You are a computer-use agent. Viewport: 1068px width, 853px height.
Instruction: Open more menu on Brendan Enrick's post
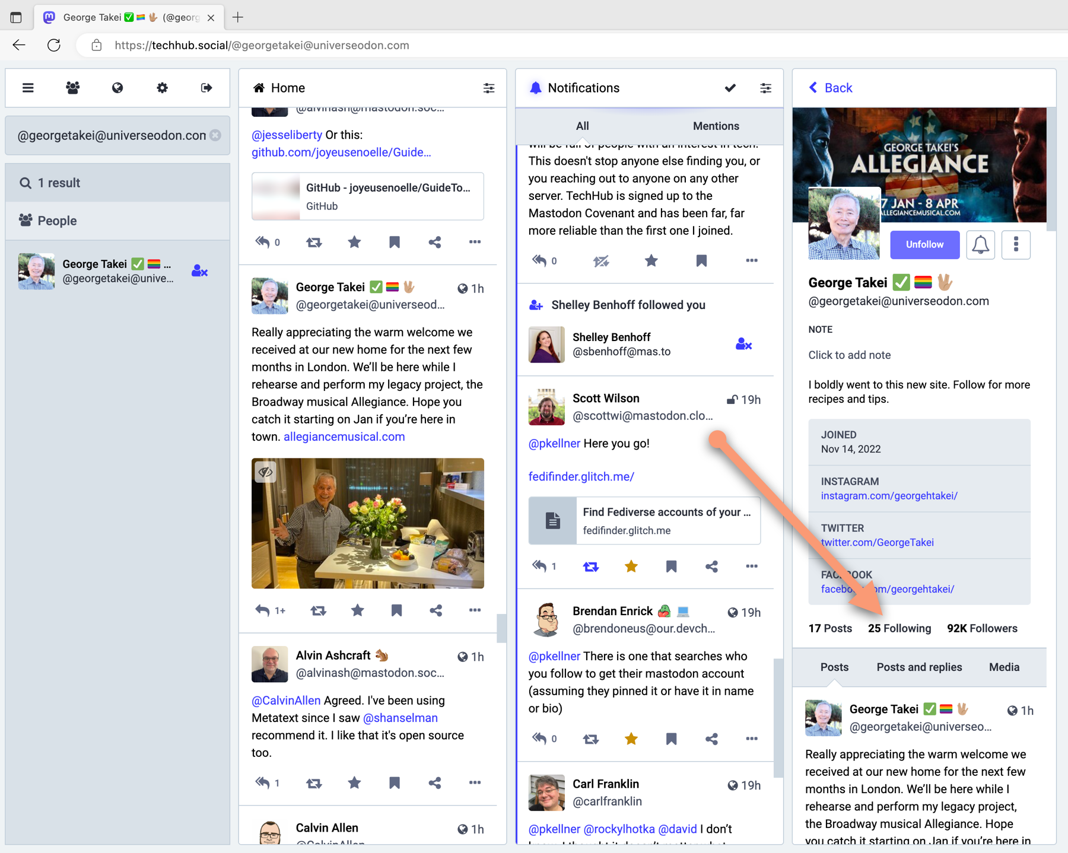752,739
